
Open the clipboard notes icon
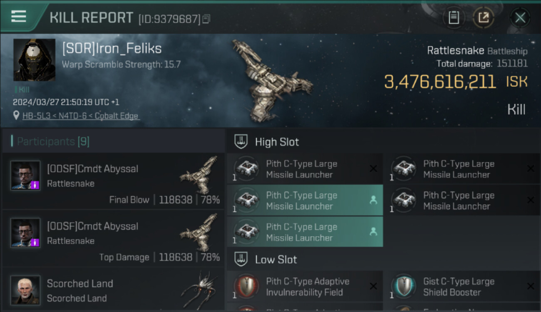454,18
